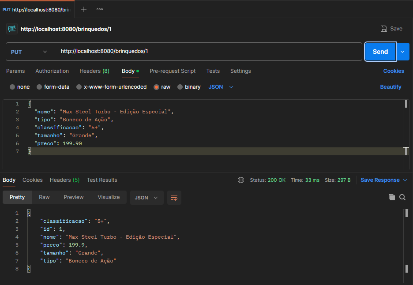The width and height of the screenshot is (413, 285).
Task: Click the Save text button
Action: tap(396, 29)
